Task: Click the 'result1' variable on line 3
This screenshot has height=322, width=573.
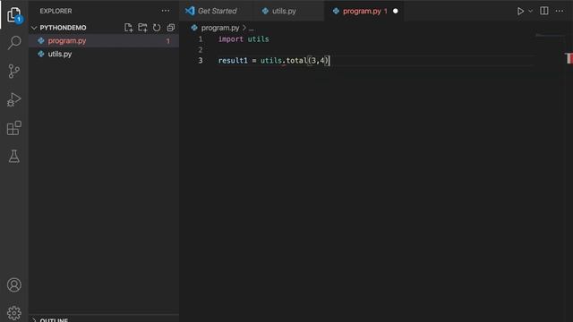Action: (233, 61)
